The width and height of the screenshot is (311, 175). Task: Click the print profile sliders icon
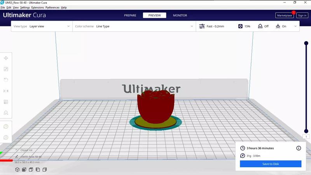click(202, 26)
